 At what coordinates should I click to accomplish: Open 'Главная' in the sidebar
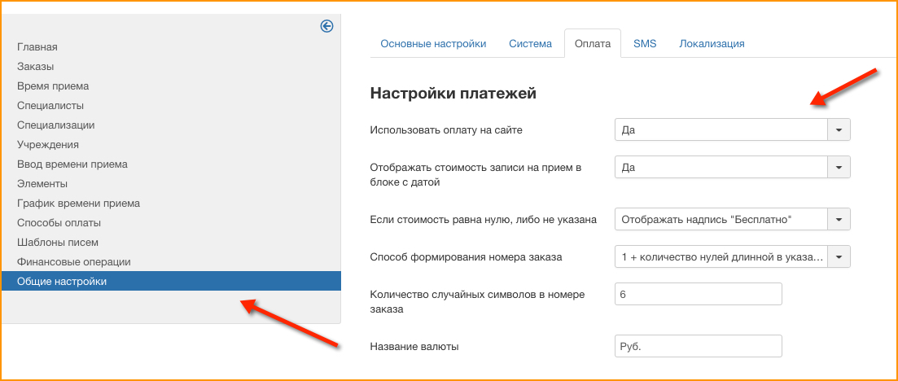[37, 47]
